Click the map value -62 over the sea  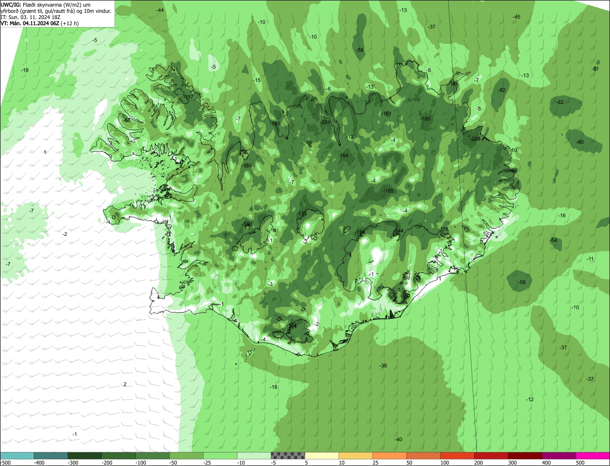tap(560, 102)
